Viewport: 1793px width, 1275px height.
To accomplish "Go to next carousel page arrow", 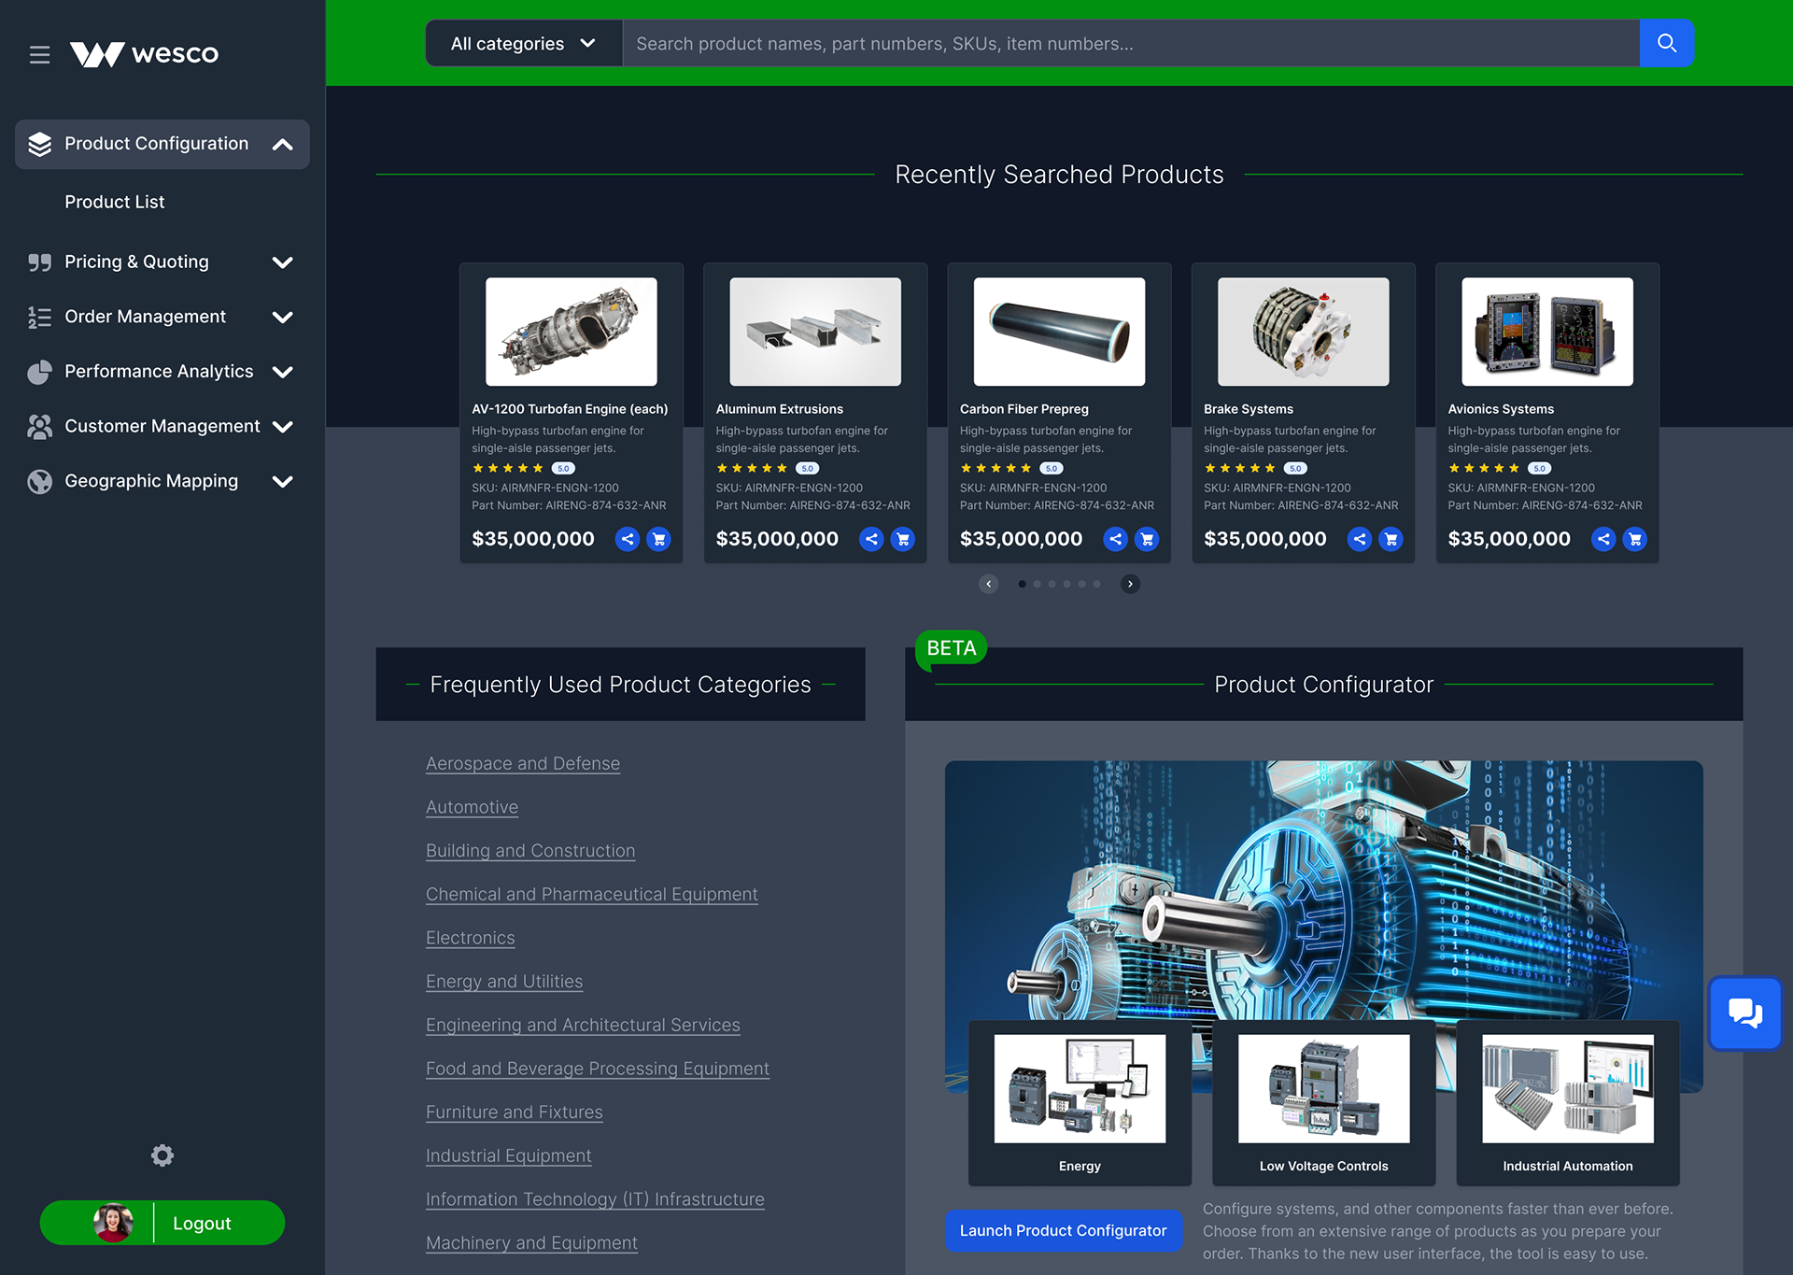I will tap(1130, 584).
